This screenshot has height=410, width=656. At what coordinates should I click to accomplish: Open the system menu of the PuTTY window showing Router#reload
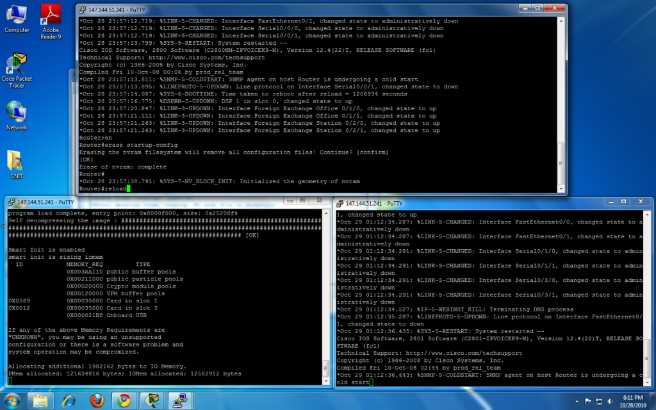coord(81,9)
